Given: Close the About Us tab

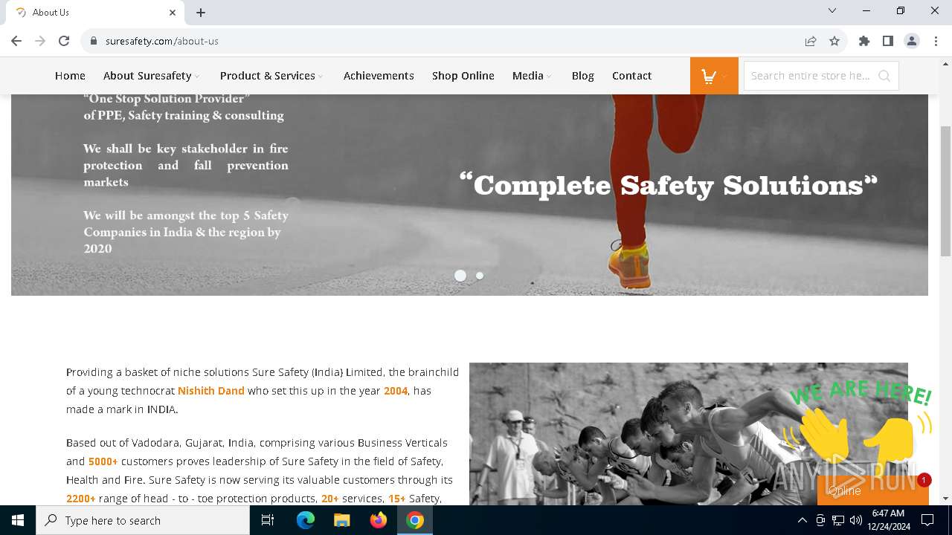Looking at the screenshot, I should 173,12.
